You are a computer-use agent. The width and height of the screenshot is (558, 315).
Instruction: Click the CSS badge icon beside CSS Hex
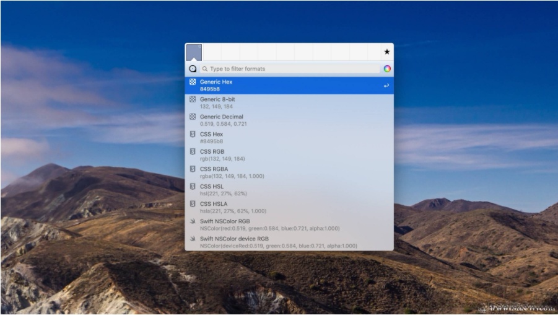click(193, 134)
